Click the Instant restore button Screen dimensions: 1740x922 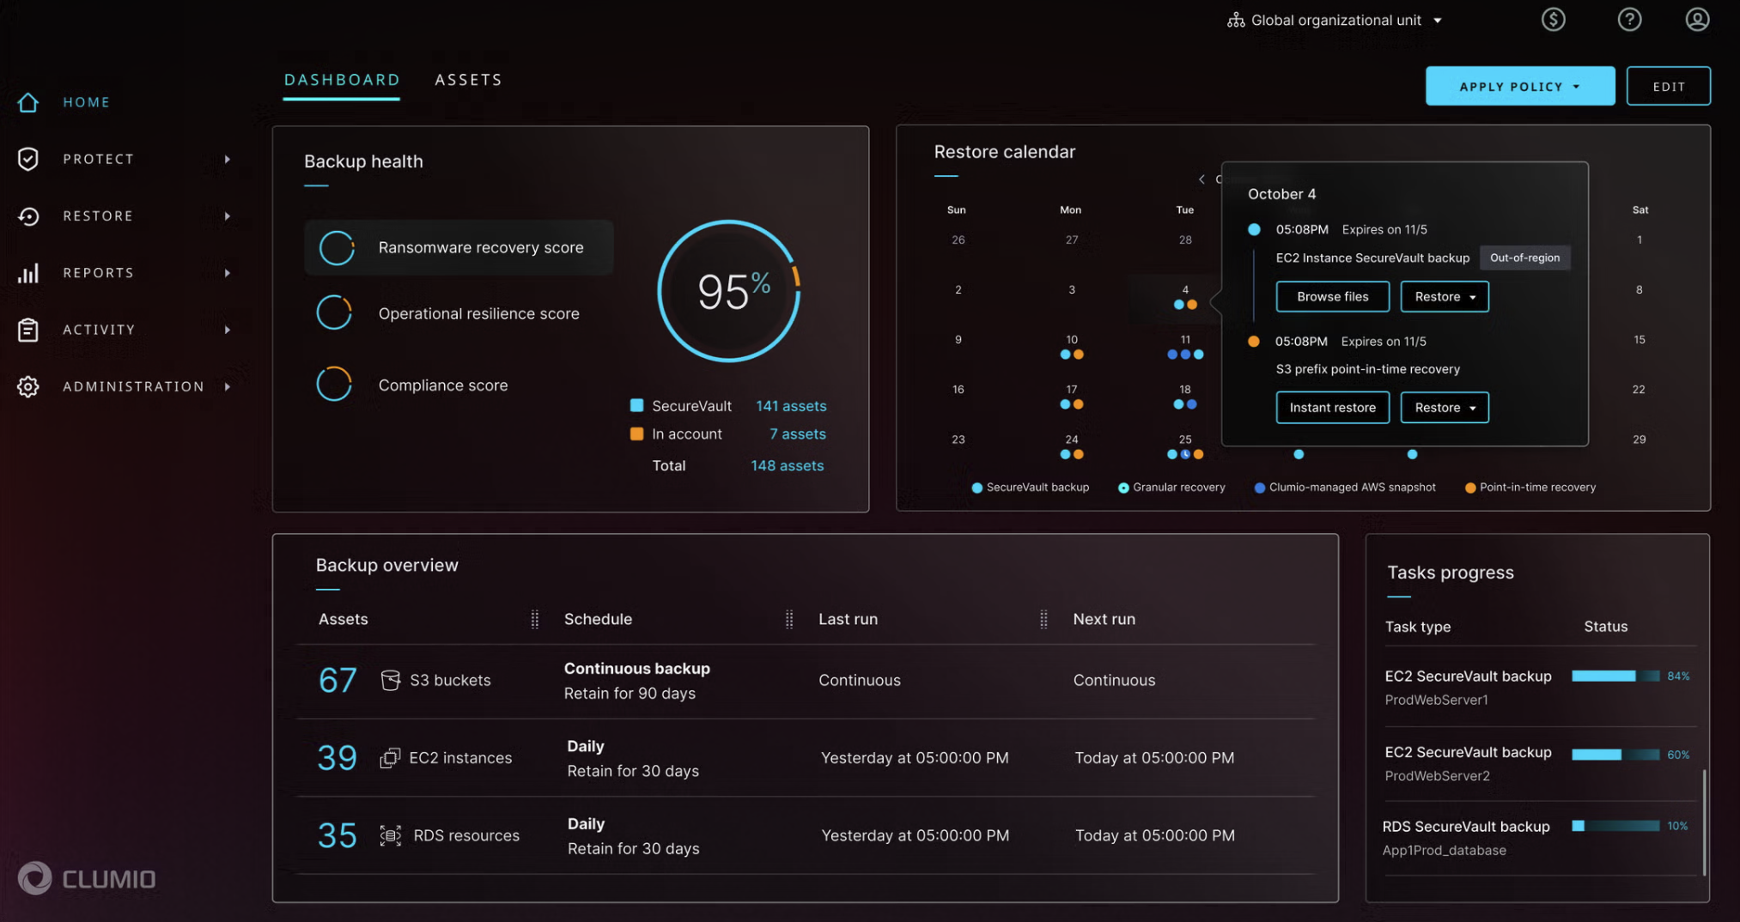tap(1332, 408)
